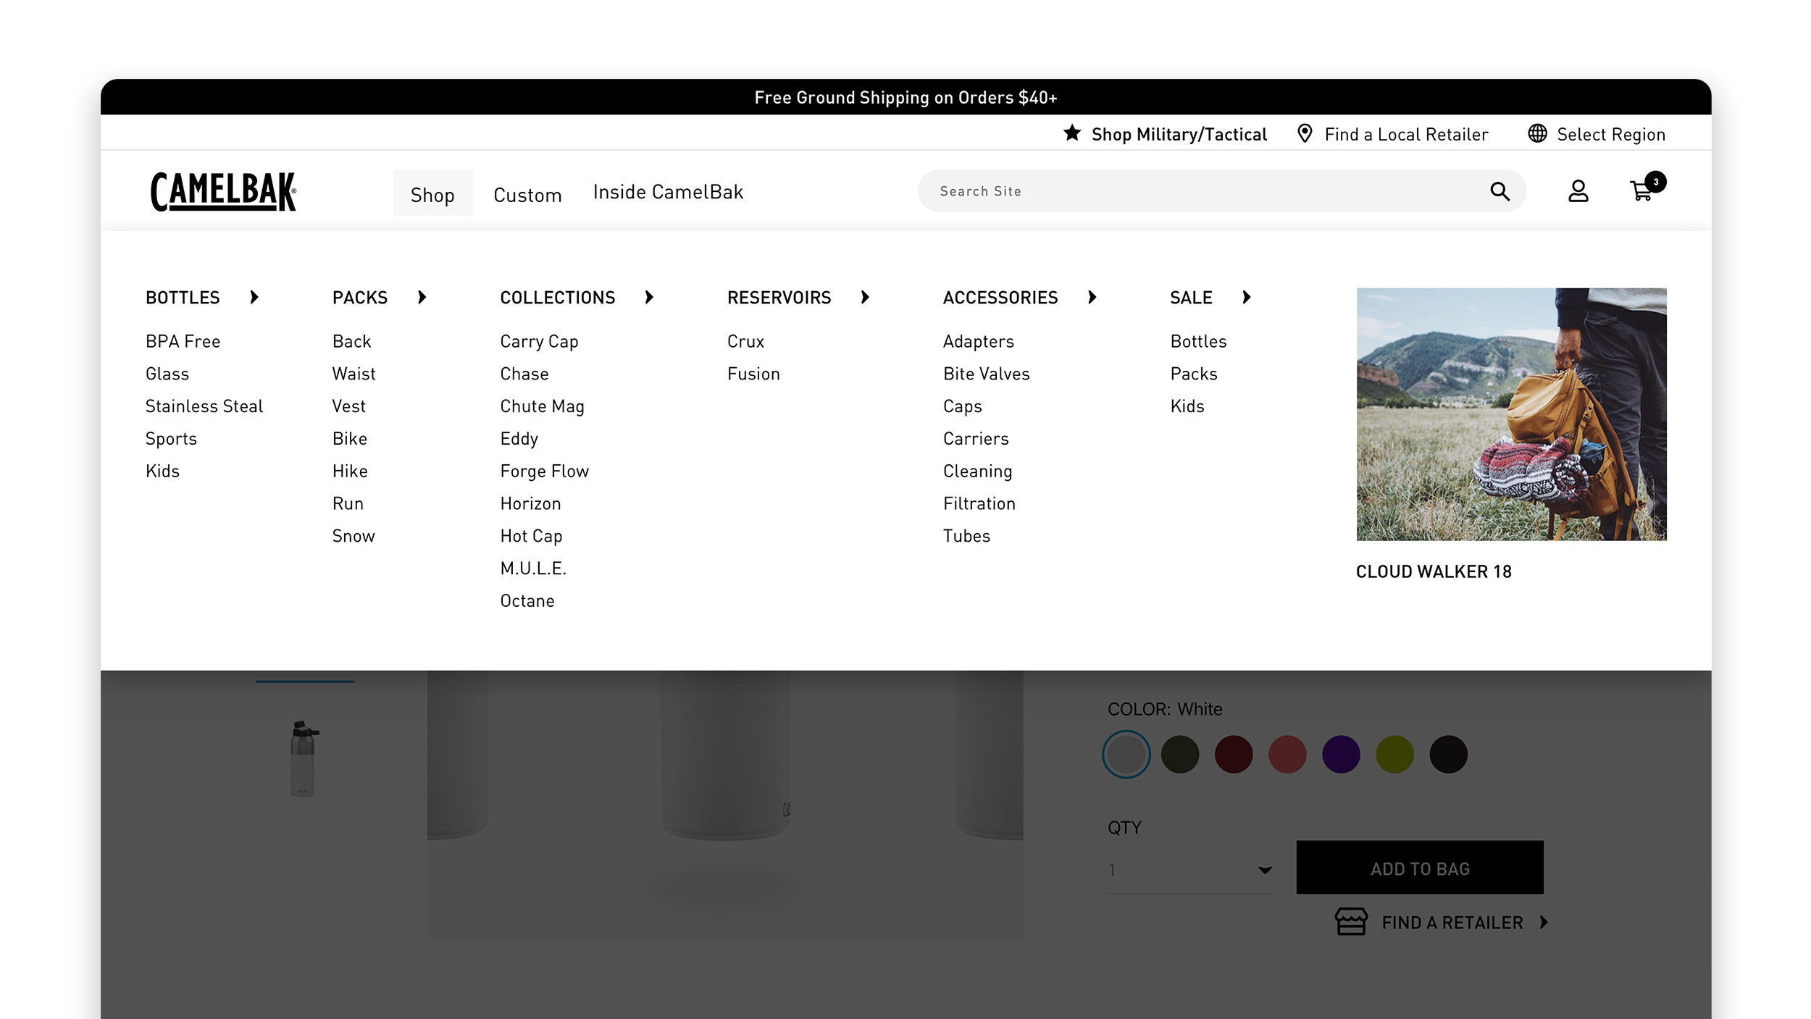This screenshot has height=1019, width=1811.
Task: Open the shopping cart icon
Action: [1641, 191]
